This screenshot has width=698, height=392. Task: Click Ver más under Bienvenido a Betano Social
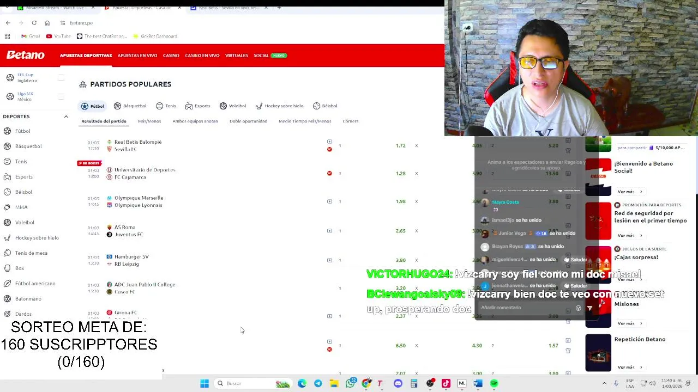point(629,192)
